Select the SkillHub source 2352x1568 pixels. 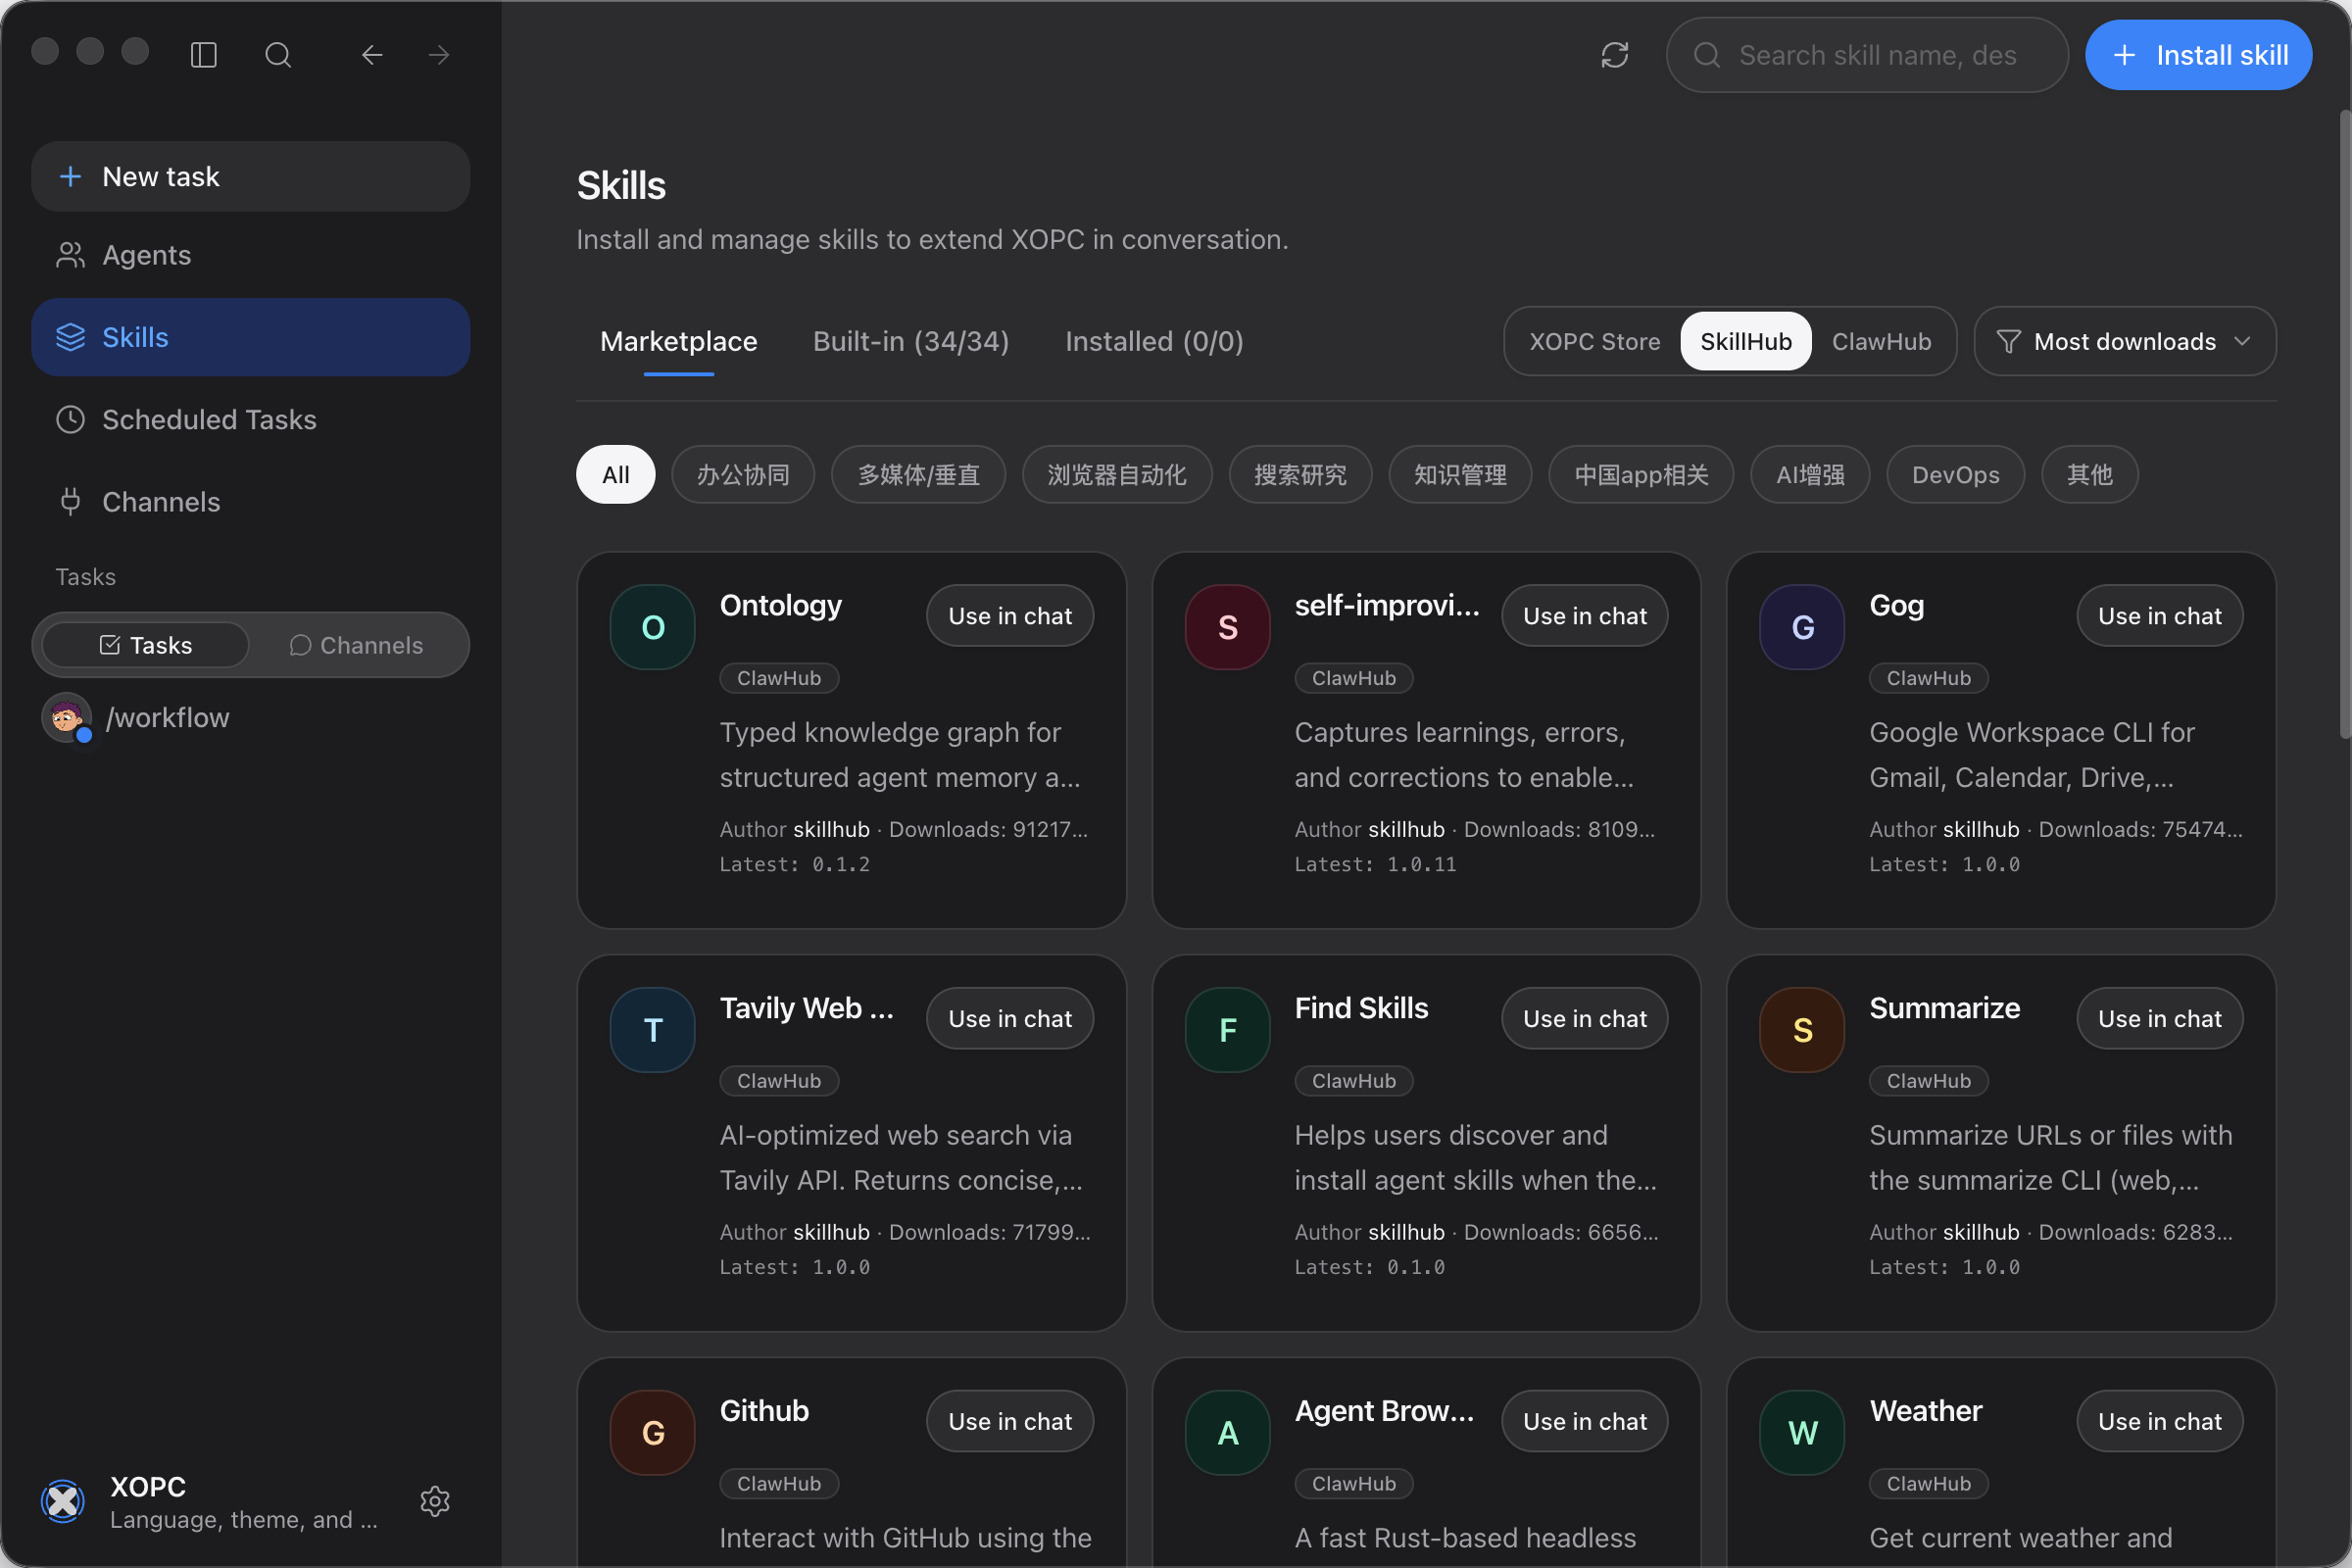tap(1745, 341)
